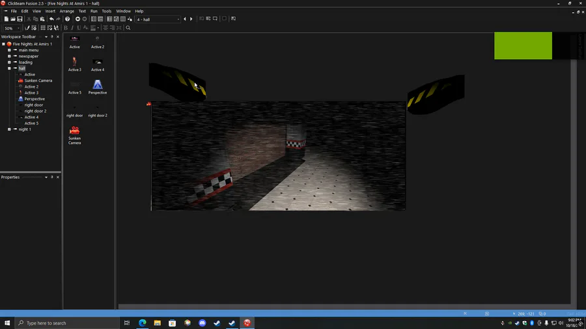Select Perspective object in object list
Viewport: 586px width, 329px height.
pyautogui.click(x=98, y=87)
